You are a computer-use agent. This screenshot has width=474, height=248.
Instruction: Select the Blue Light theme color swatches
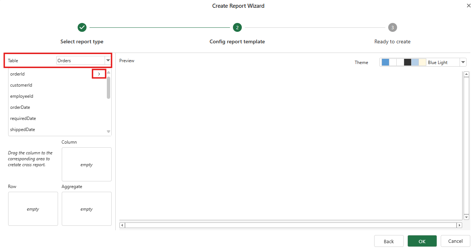(404, 63)
